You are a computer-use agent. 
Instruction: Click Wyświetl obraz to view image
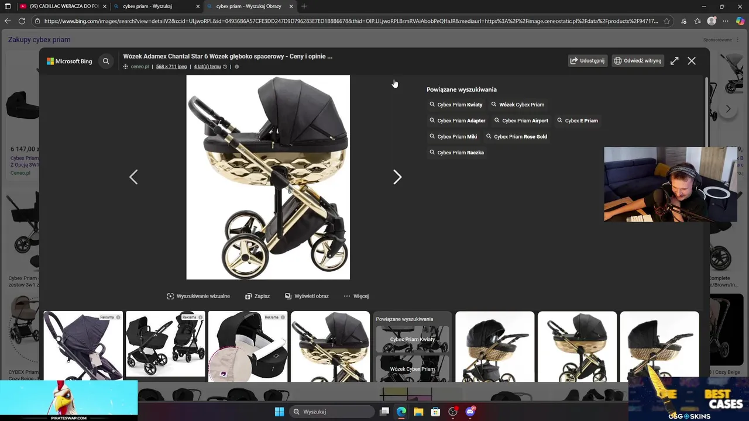click(x=307, y=296)
